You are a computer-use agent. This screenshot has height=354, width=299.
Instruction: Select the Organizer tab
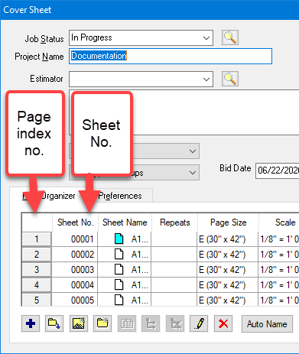point(58,196)
